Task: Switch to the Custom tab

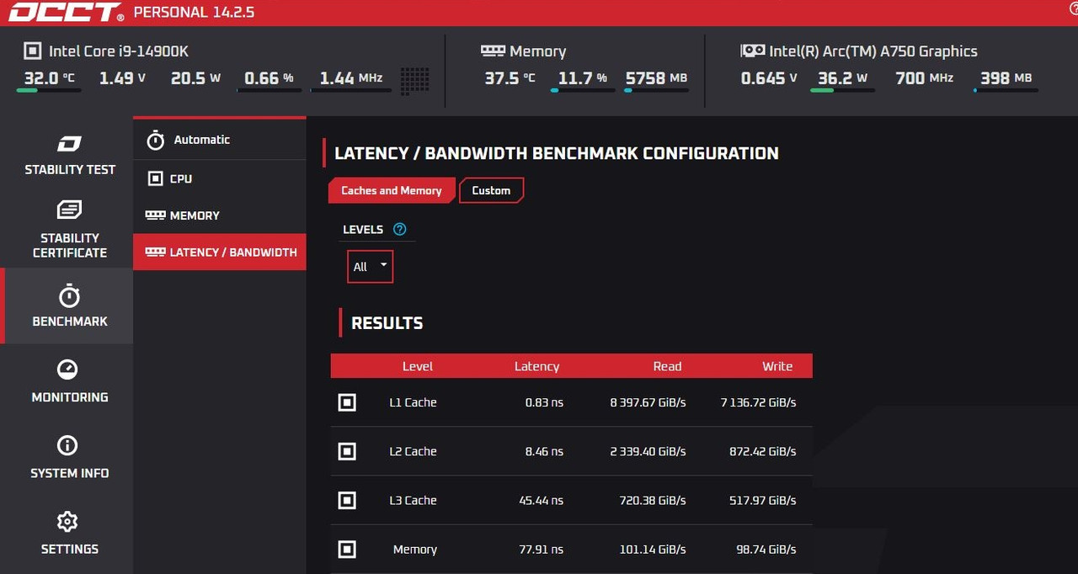Action: pyautogui.click(x=491, y=190)
